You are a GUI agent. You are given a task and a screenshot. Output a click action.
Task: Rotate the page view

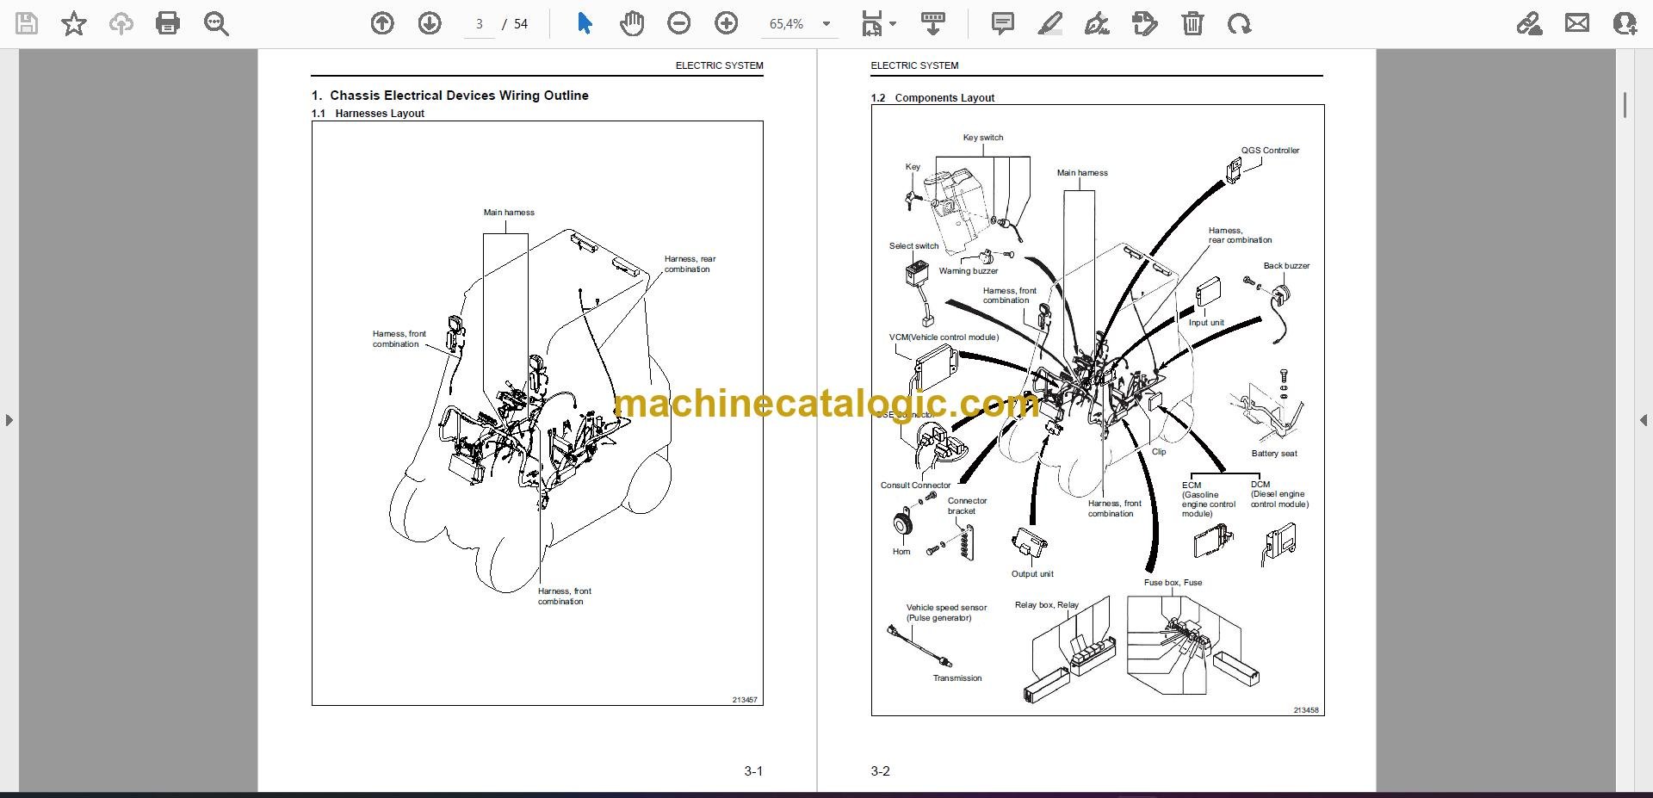pos(1240,23)
